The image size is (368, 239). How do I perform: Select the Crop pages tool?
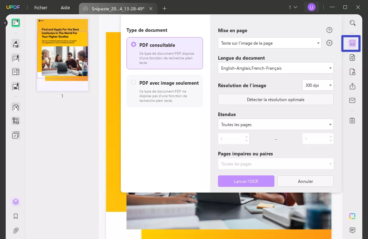(x=16, y=121)
